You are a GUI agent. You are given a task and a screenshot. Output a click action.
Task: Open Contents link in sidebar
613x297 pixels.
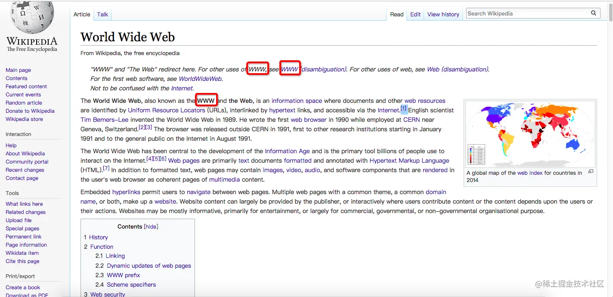pos(16,78)
